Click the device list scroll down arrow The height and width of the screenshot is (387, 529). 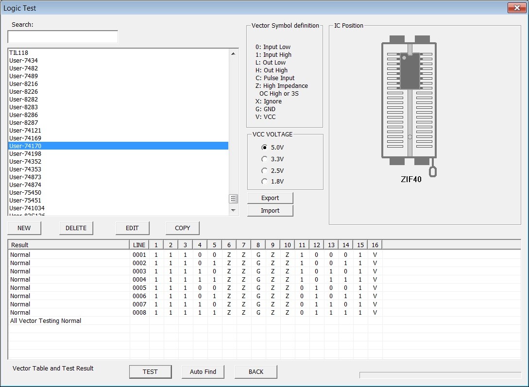[x=233, y=210]
